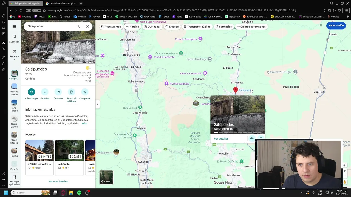The image size is (351, 197).
Task: Click Windows Start button
Action: 6,193
